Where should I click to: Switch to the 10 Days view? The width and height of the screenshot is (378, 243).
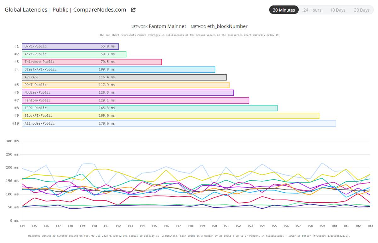(x=338, y=10)
